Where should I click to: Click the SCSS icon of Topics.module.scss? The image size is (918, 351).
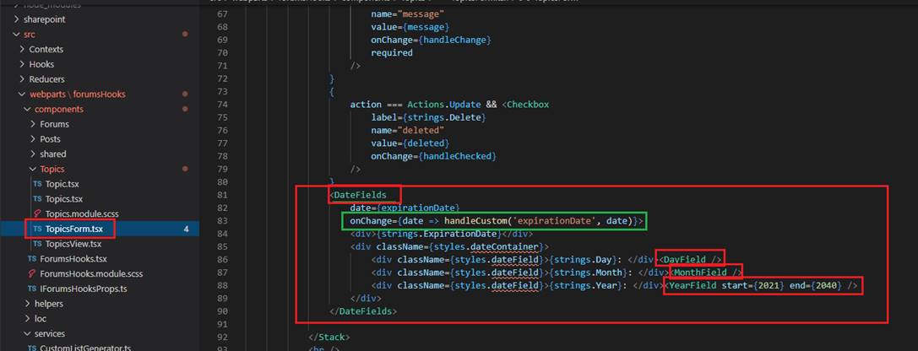[37, 214]
